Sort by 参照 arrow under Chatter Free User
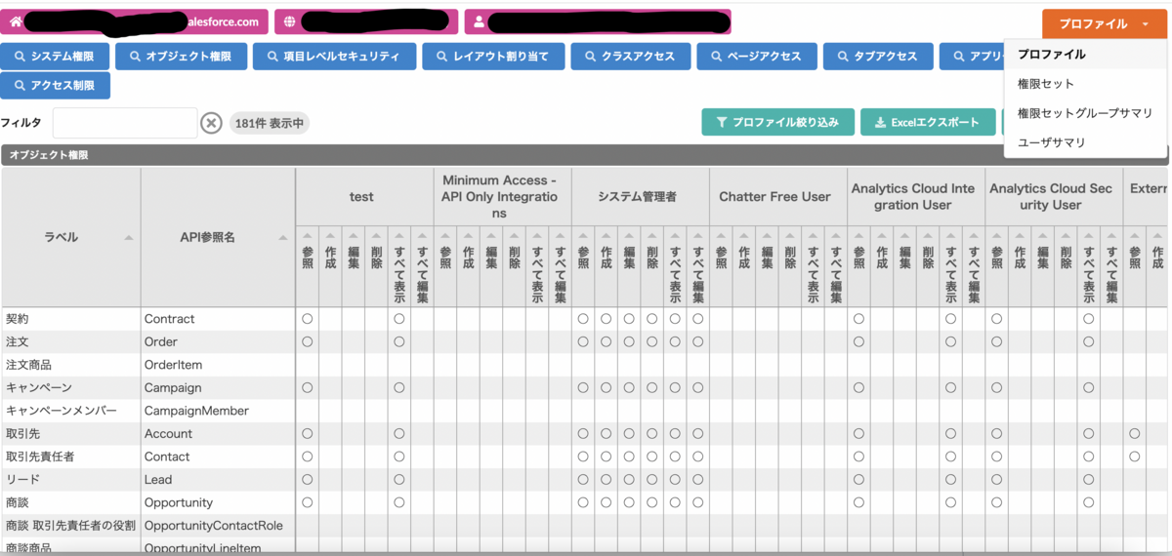Viewport: 1172px width, 556px height. (x=721, y=235)
